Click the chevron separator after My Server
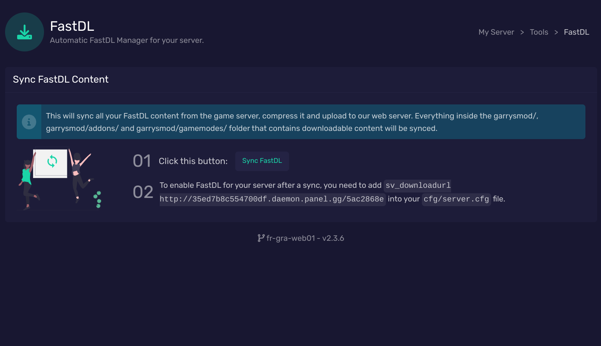 click(522, 32)
